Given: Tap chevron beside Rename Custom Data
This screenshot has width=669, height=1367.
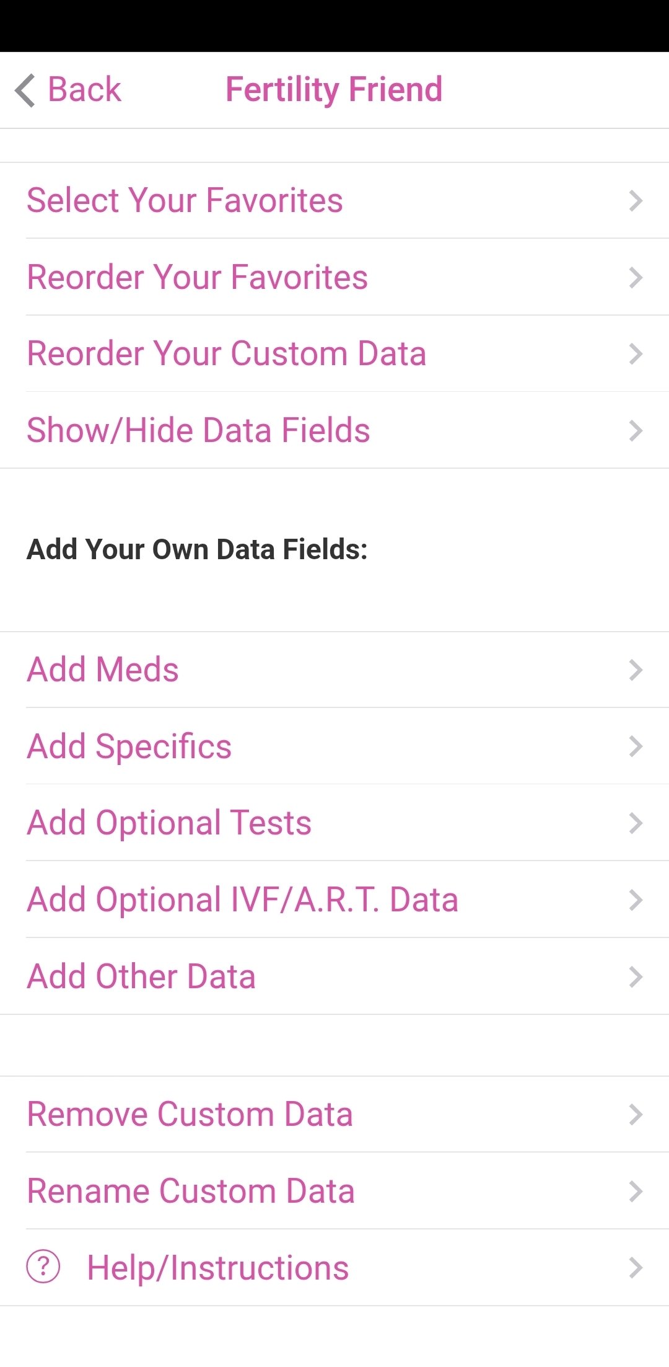Looking at the screenshot, I should click(636, 1192).
